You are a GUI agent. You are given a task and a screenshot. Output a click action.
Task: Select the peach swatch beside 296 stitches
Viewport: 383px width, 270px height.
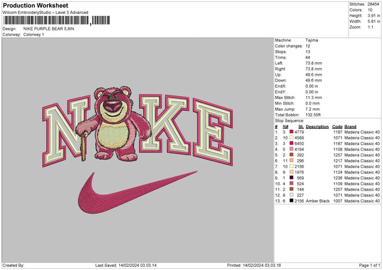point(292,160)
